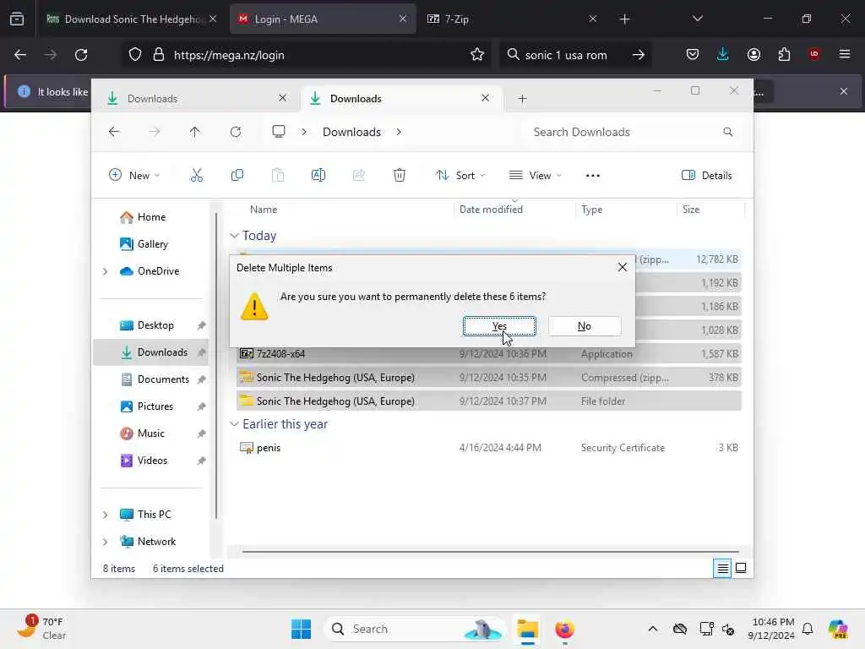This screenshot has height=649, width=865.
Task: Open the Firefox hamburger application menu
Action: pos(845,55)
